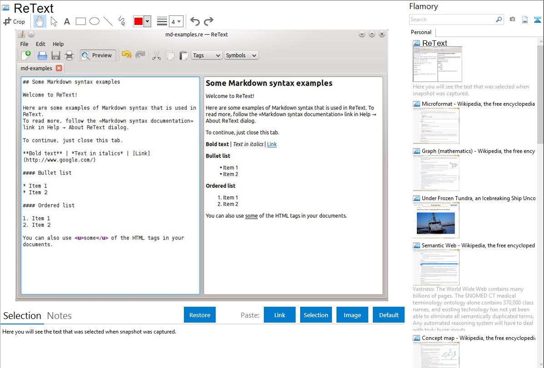The width and height of the screenshot is (544, 368).
Task: Focus the Flamory Search field
Action: [452, 20]
